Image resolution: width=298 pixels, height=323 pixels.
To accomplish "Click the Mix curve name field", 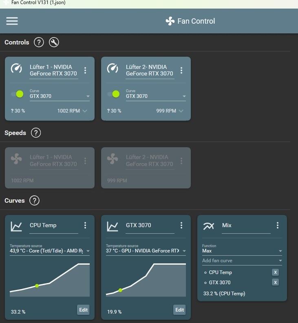I will point(246,226).
